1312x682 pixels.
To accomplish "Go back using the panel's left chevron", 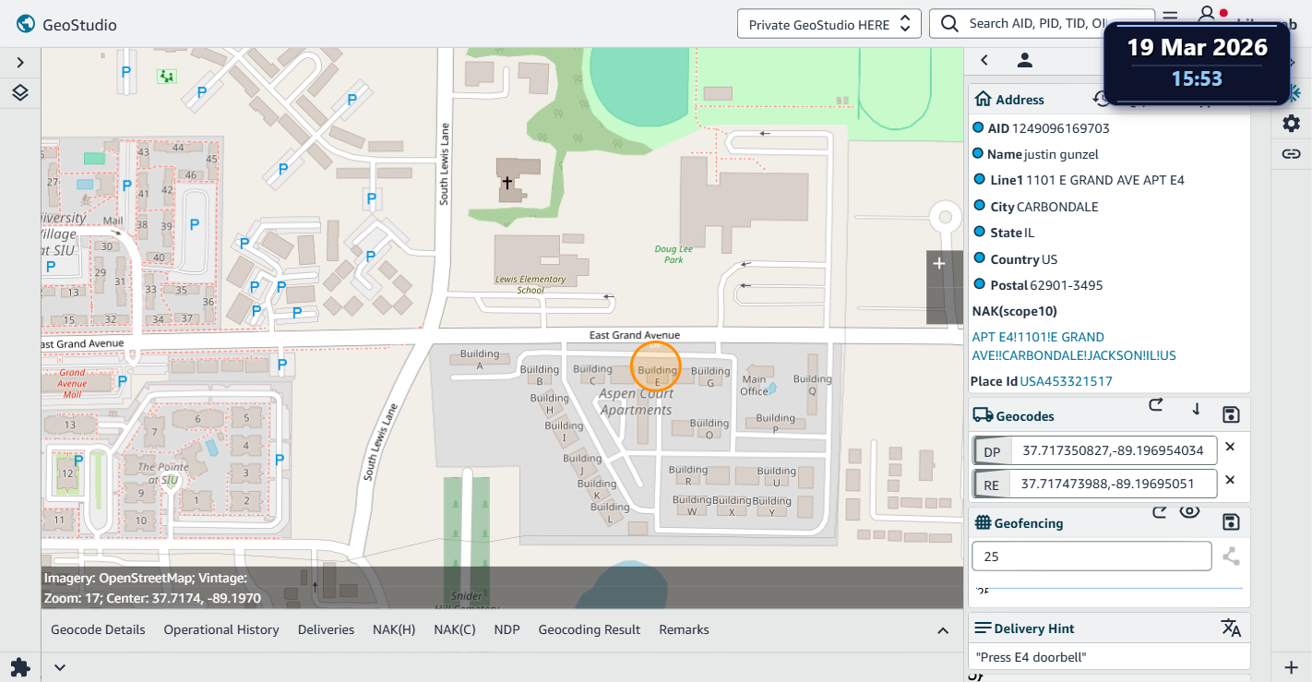I will point(984,60).
